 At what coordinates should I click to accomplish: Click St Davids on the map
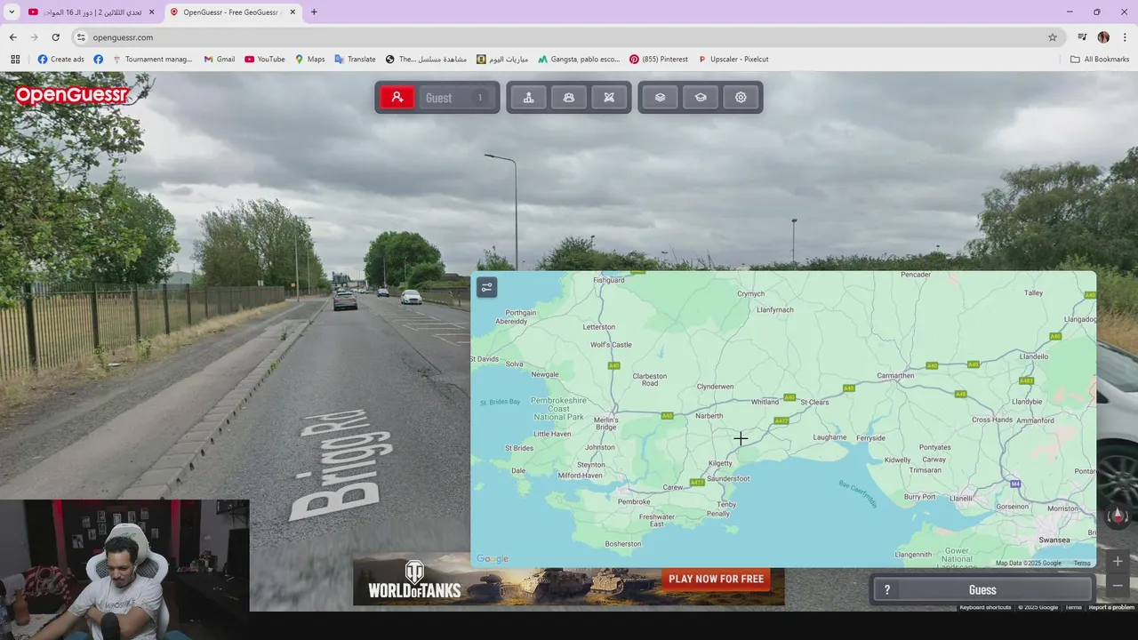pos(485,359)
